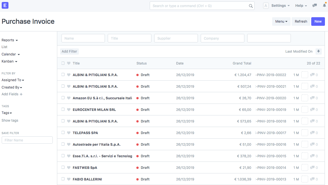Open the Reports sidebar menu
328x185 pixels.
coord(10,40)
